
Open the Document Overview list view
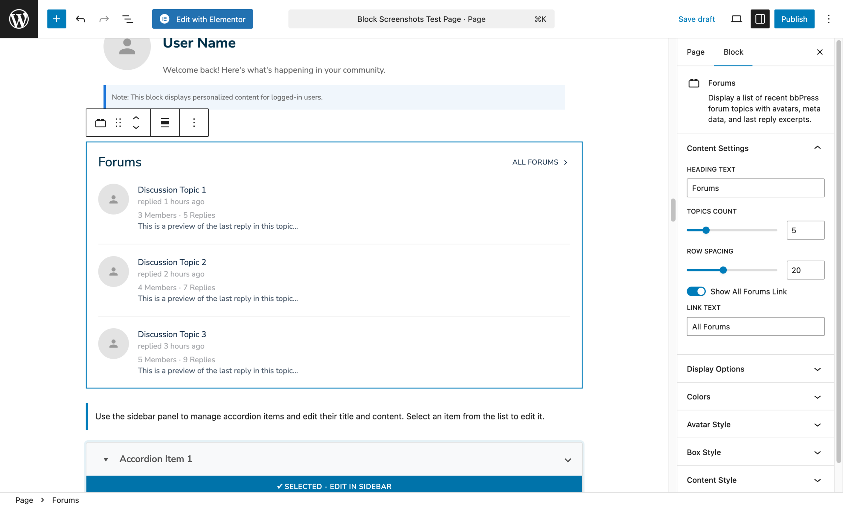point(127,19)
